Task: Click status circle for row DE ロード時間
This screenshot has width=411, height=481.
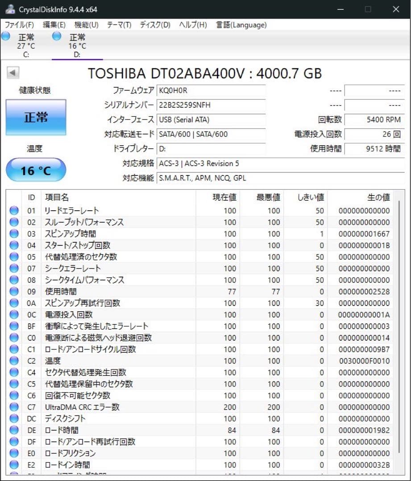Action: tap(14, 430)
